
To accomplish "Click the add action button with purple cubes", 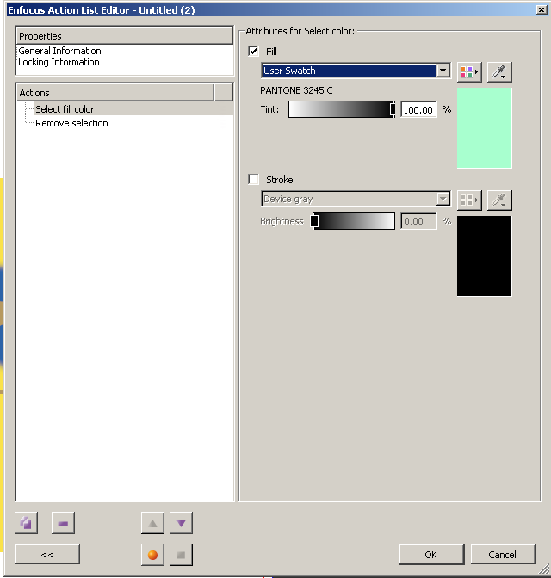I will coord(26,523).
